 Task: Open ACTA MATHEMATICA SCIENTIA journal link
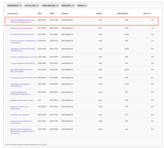pos(22,34)
